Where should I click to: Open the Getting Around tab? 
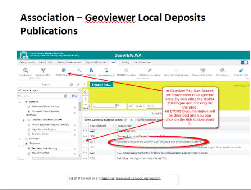point(27,62)
